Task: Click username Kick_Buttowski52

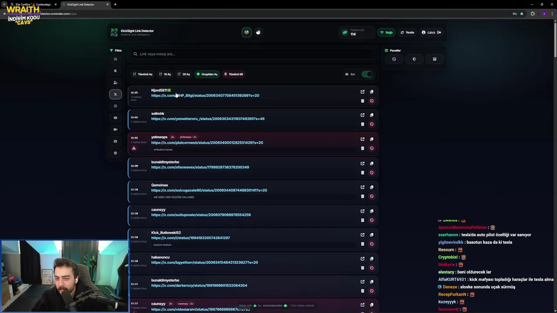Action: [166, 233]
